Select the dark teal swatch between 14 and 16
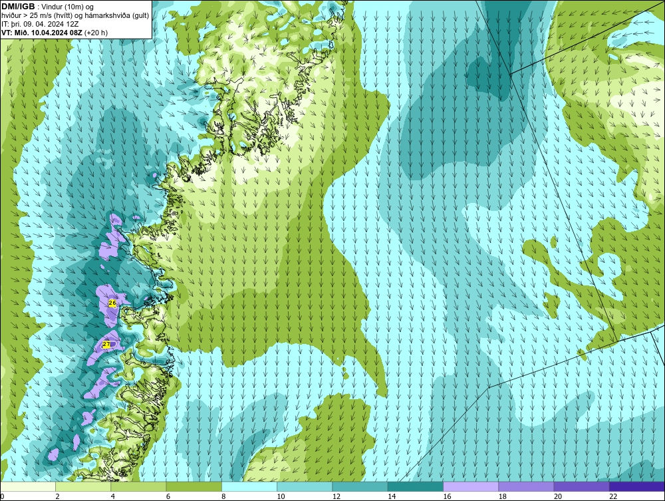Screen dimensions: 665x501 click(x=415, y=486)
